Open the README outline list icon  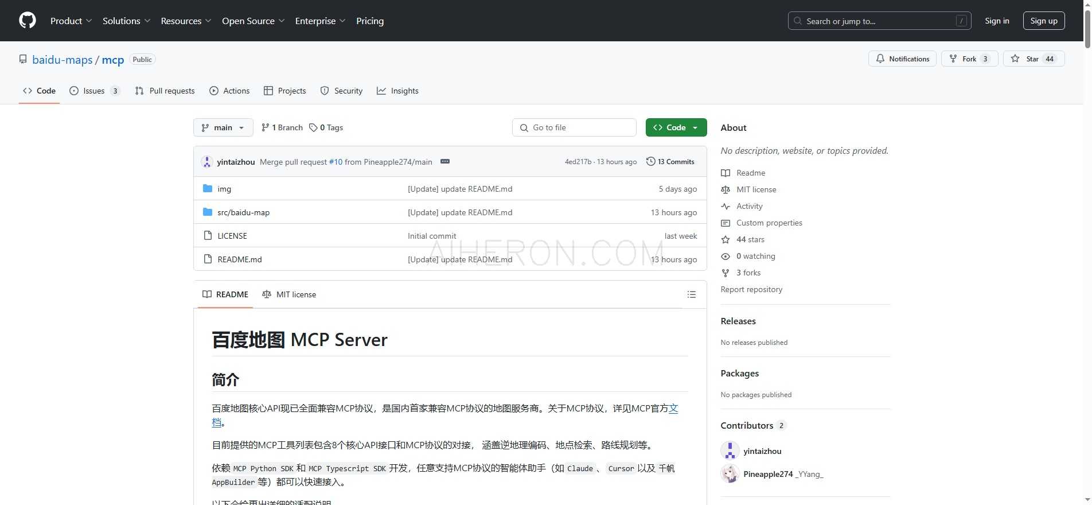click(692, 294)
